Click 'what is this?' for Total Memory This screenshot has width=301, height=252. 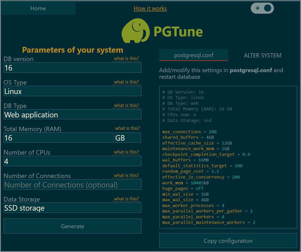[127, 128]
